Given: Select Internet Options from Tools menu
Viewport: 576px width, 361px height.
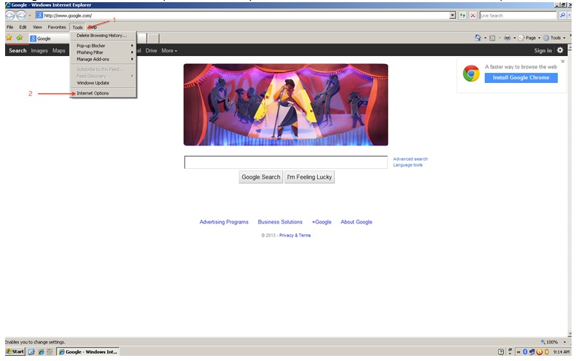Looking at the screenshot, I should pos(104,93).
